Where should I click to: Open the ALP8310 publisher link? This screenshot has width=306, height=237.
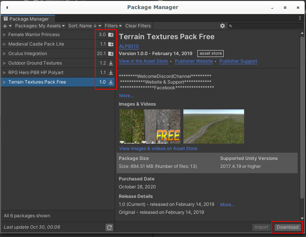pos(128,46)
